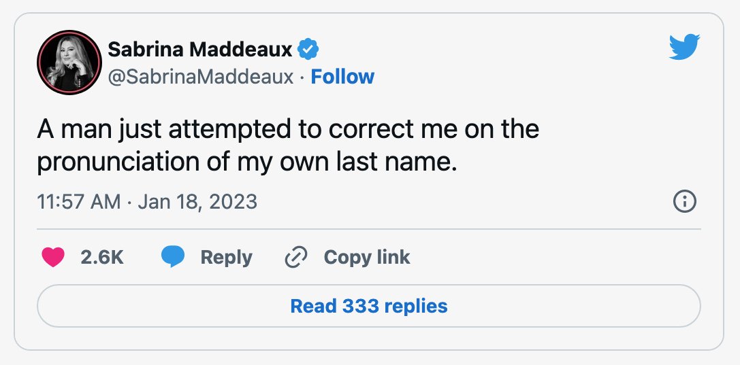Viewport: 740px width, 365px height.
Task: Open Sabrina Maddeaux's profile picture
Action: click(69, 62)
